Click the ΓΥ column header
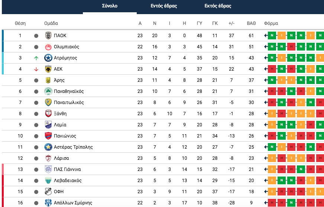Viewport: 324px width, 207px height. coord(200,23)
